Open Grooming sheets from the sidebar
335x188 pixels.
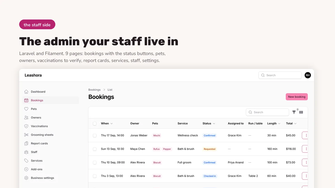pos(51,135)
